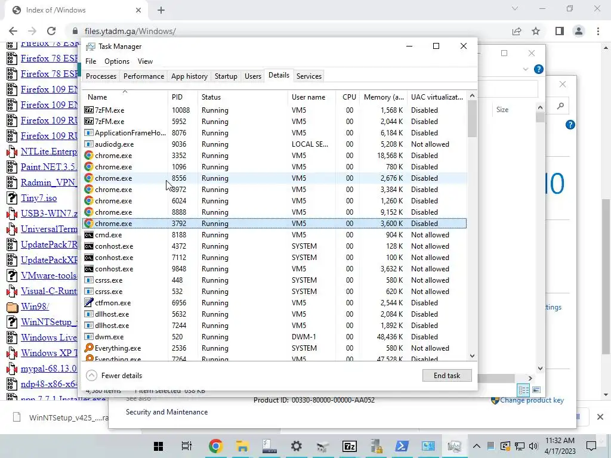
Task: Select 7zFM.exe with PID 10088
Action: pos(274,110)
